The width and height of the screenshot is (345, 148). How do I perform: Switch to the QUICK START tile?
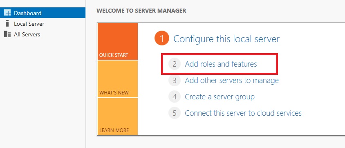click(x=117, y=41)
